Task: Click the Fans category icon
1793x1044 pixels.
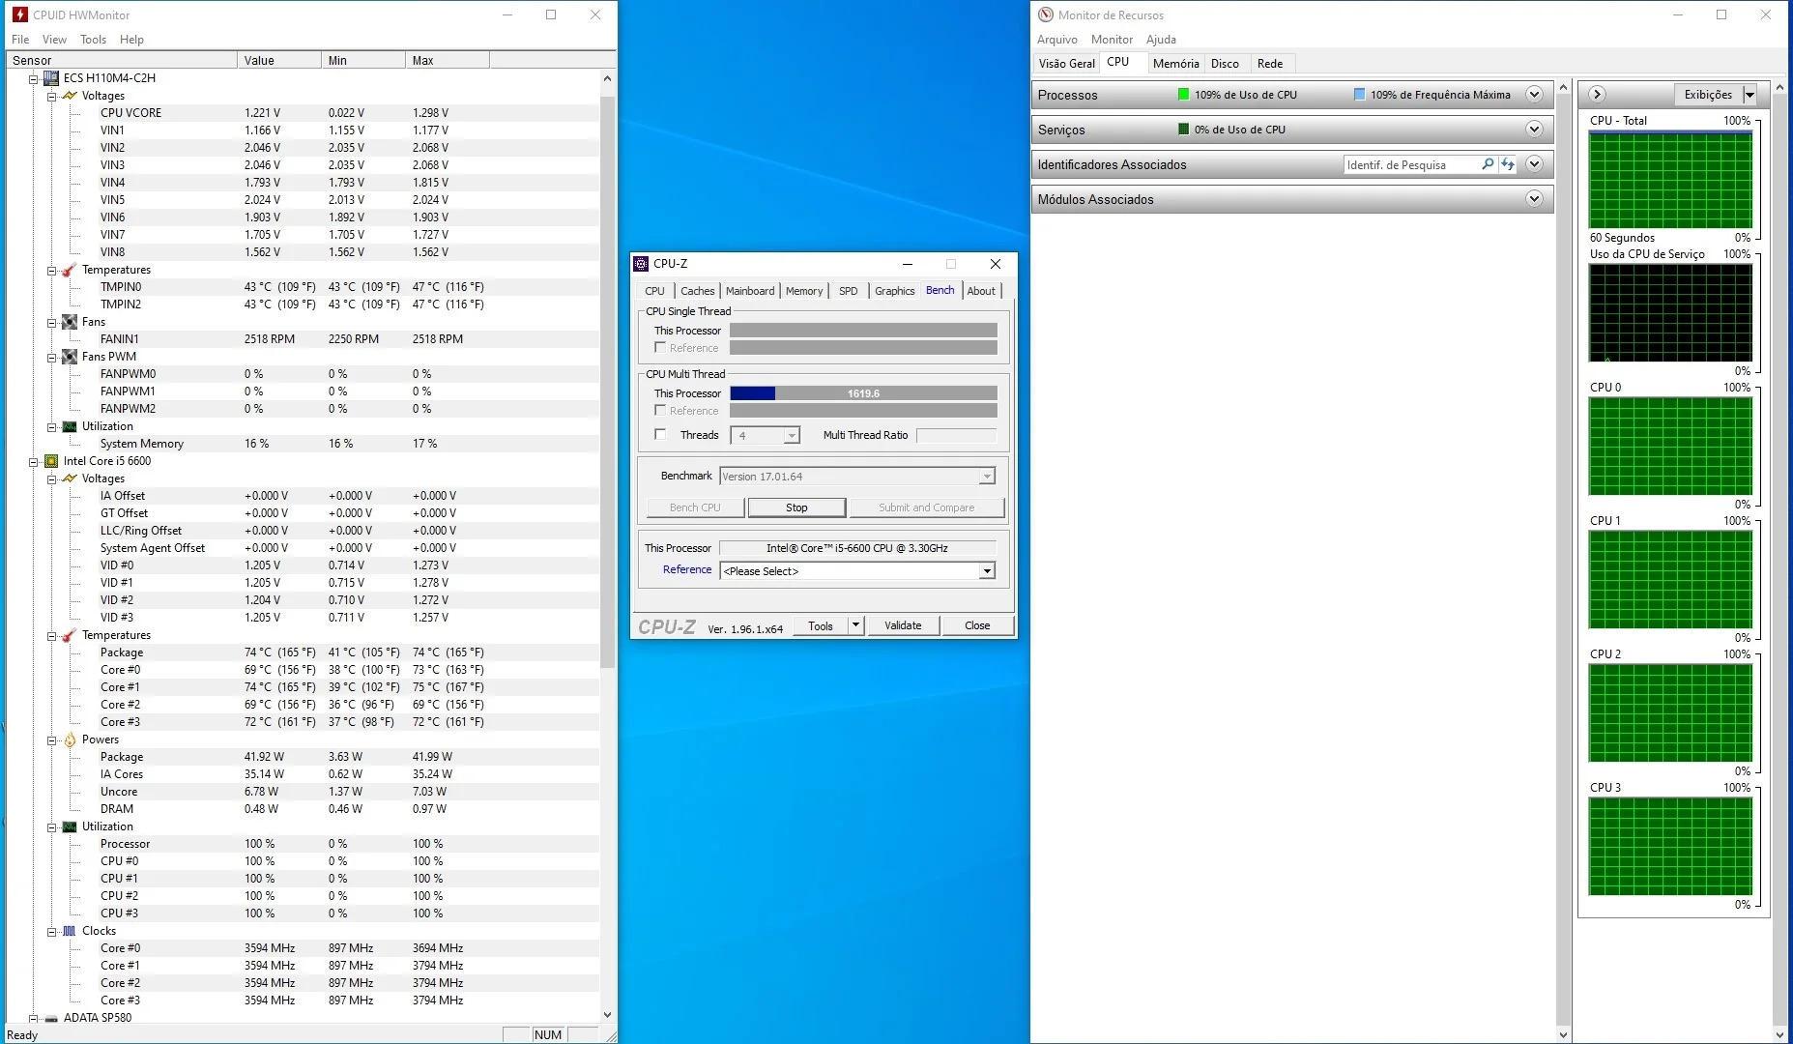Action: point(70,322)
